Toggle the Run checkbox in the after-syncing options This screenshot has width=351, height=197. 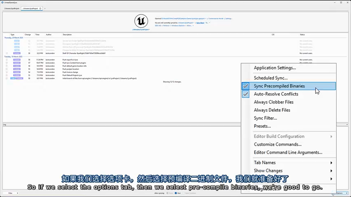coord(176,193)
